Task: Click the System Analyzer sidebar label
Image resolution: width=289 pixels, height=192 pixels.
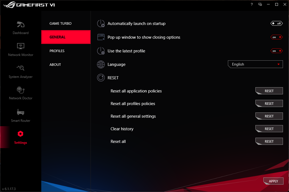Action: click(21, 77)
